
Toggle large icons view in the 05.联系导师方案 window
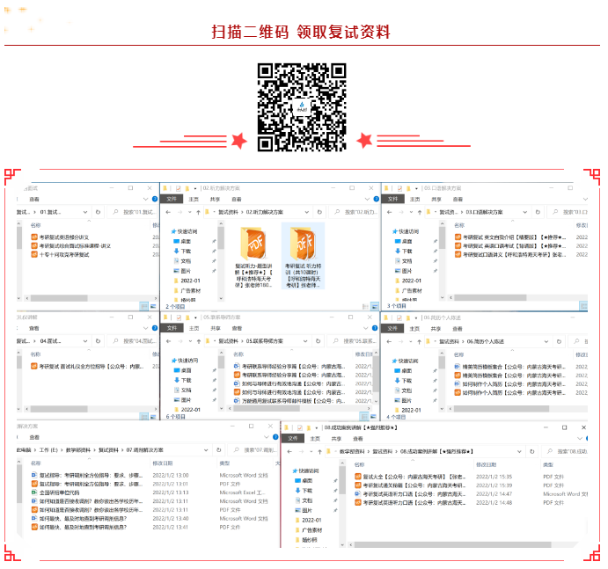point(373,417)
